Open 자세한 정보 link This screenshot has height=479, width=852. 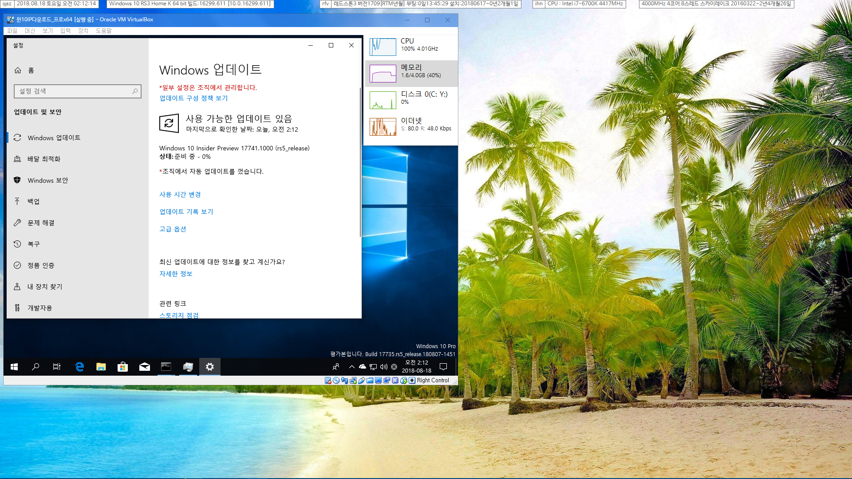(x=176, y=274)
